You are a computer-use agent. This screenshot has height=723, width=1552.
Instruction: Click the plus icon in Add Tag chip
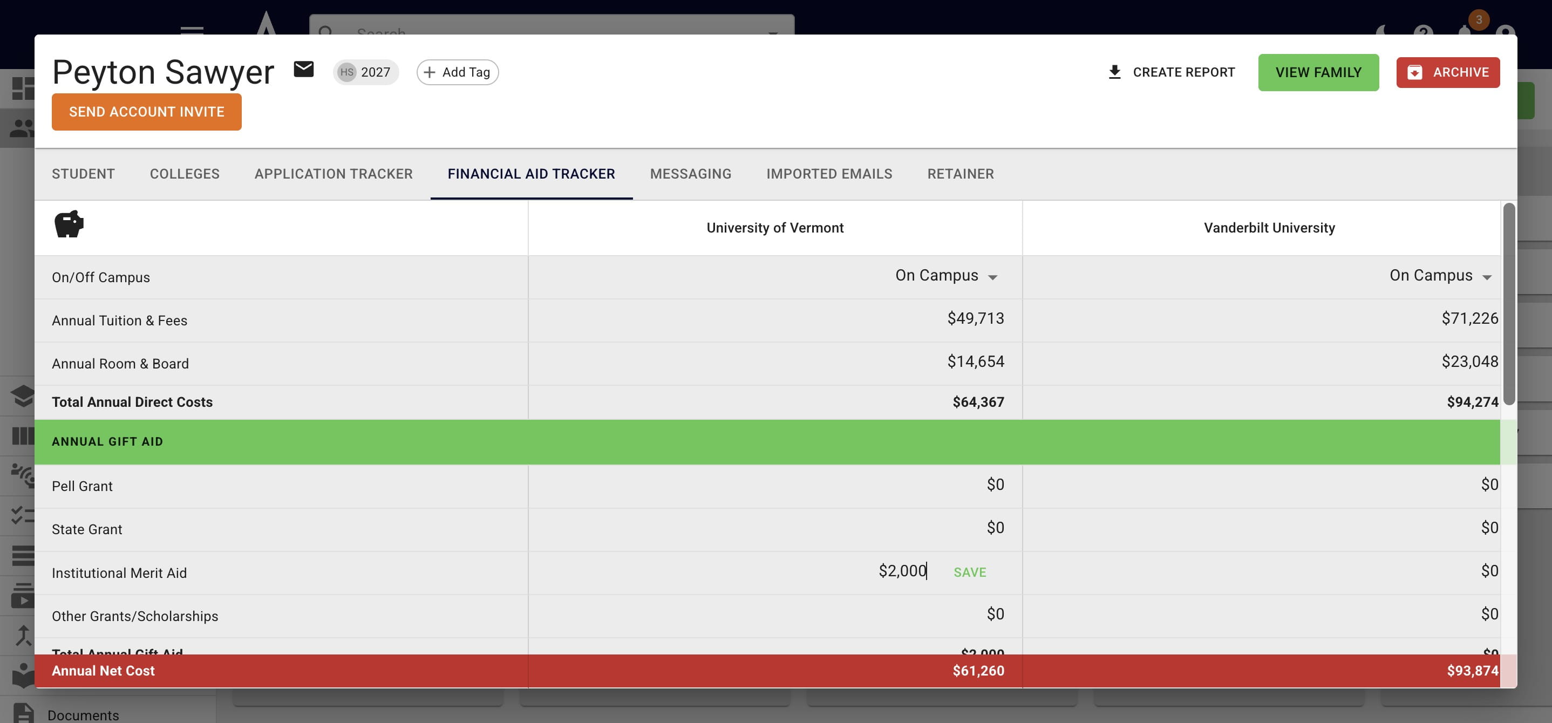(429, 72)
